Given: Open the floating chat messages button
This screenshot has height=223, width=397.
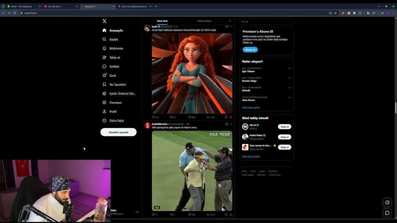Looking at the screenshot, I should coord(387,213).
